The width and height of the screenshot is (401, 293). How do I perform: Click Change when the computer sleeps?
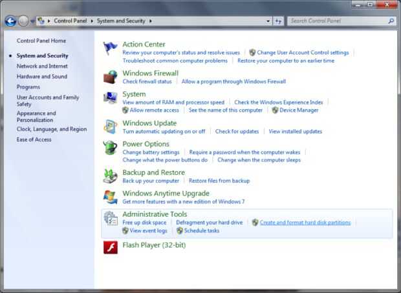click(x=259, y=160)
